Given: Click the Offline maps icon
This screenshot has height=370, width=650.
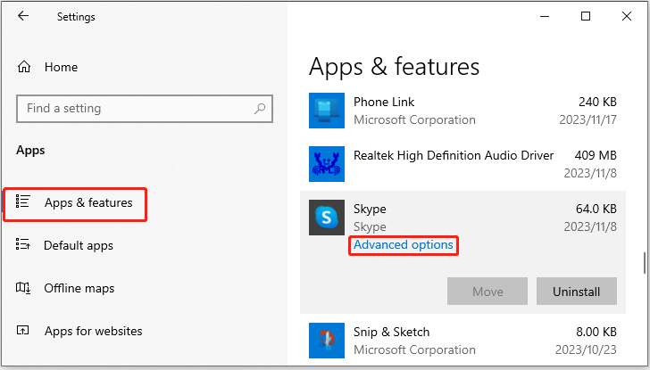Looking at the screenshot, I should click(23, 287).
